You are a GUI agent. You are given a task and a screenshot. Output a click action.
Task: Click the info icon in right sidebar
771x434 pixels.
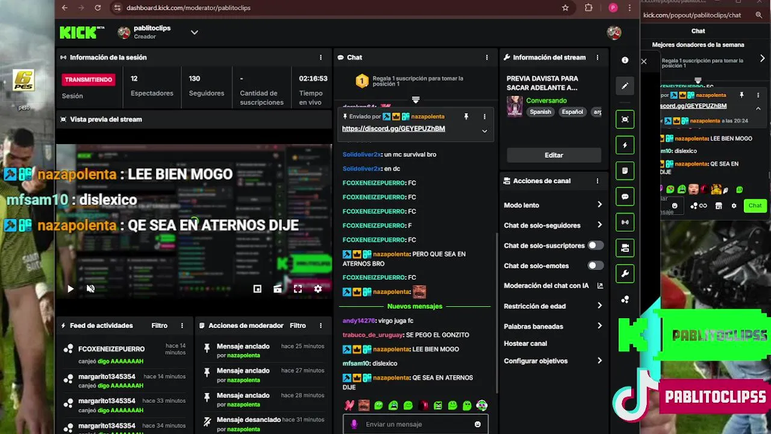(625, 60)
